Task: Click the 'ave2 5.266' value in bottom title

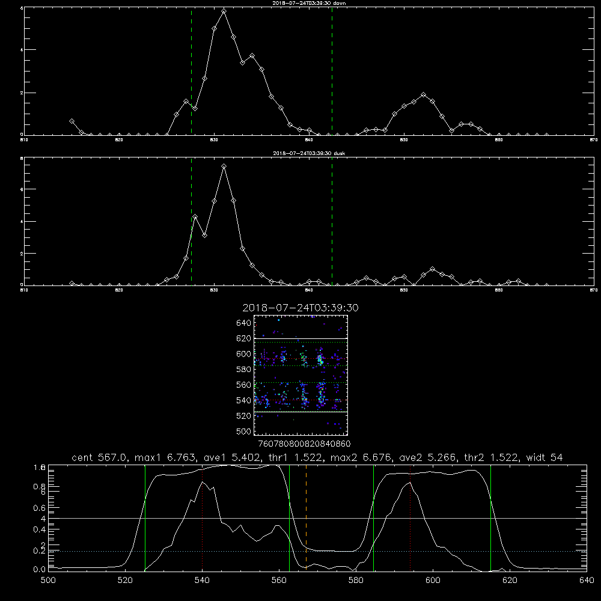Action: pos(428,457)
